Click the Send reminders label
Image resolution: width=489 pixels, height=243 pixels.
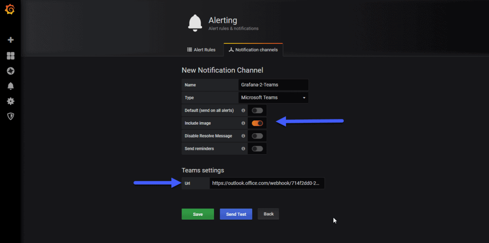point(199,149)
